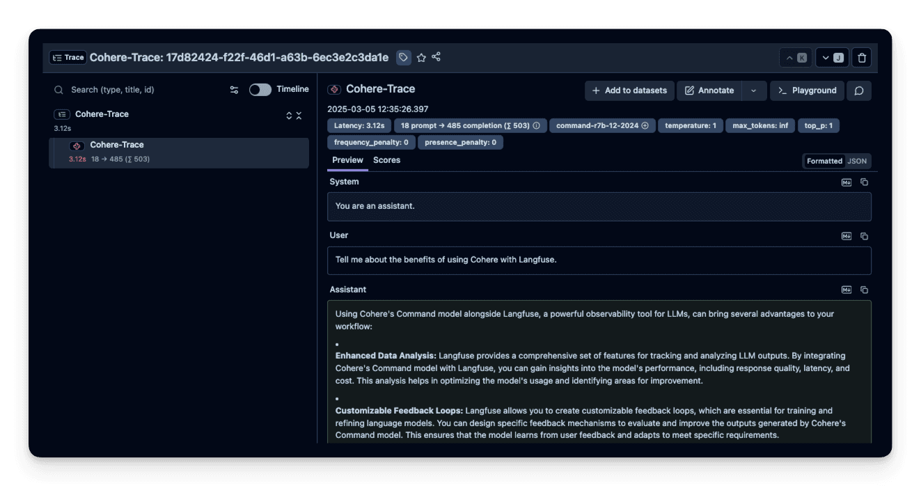Open the Annotate dropdown arrow
921x486 pixels.
click(x=753, y=91)
